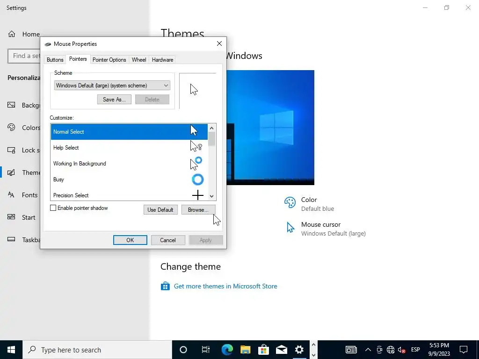Open Taskbar settings via its sidebar icon

click(11, 239)
